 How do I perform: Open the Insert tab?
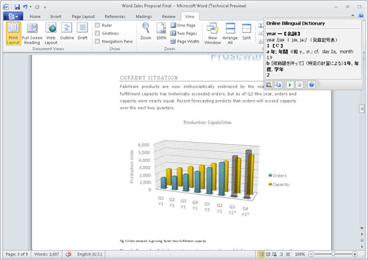(55, 17)
